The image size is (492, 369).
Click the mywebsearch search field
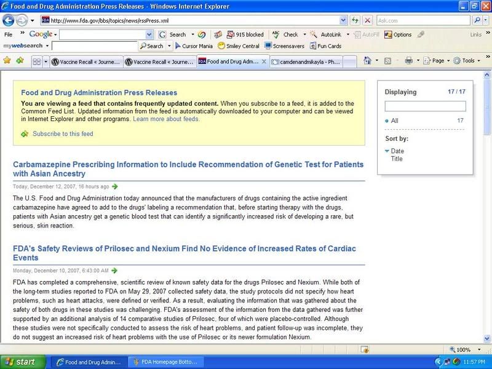click(x=95, y=46)
